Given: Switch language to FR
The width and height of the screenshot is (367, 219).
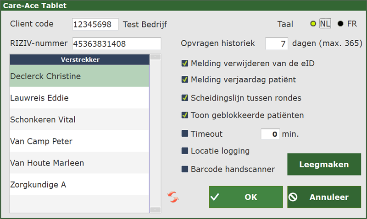Looking at the screenshot, I should 340,24.
